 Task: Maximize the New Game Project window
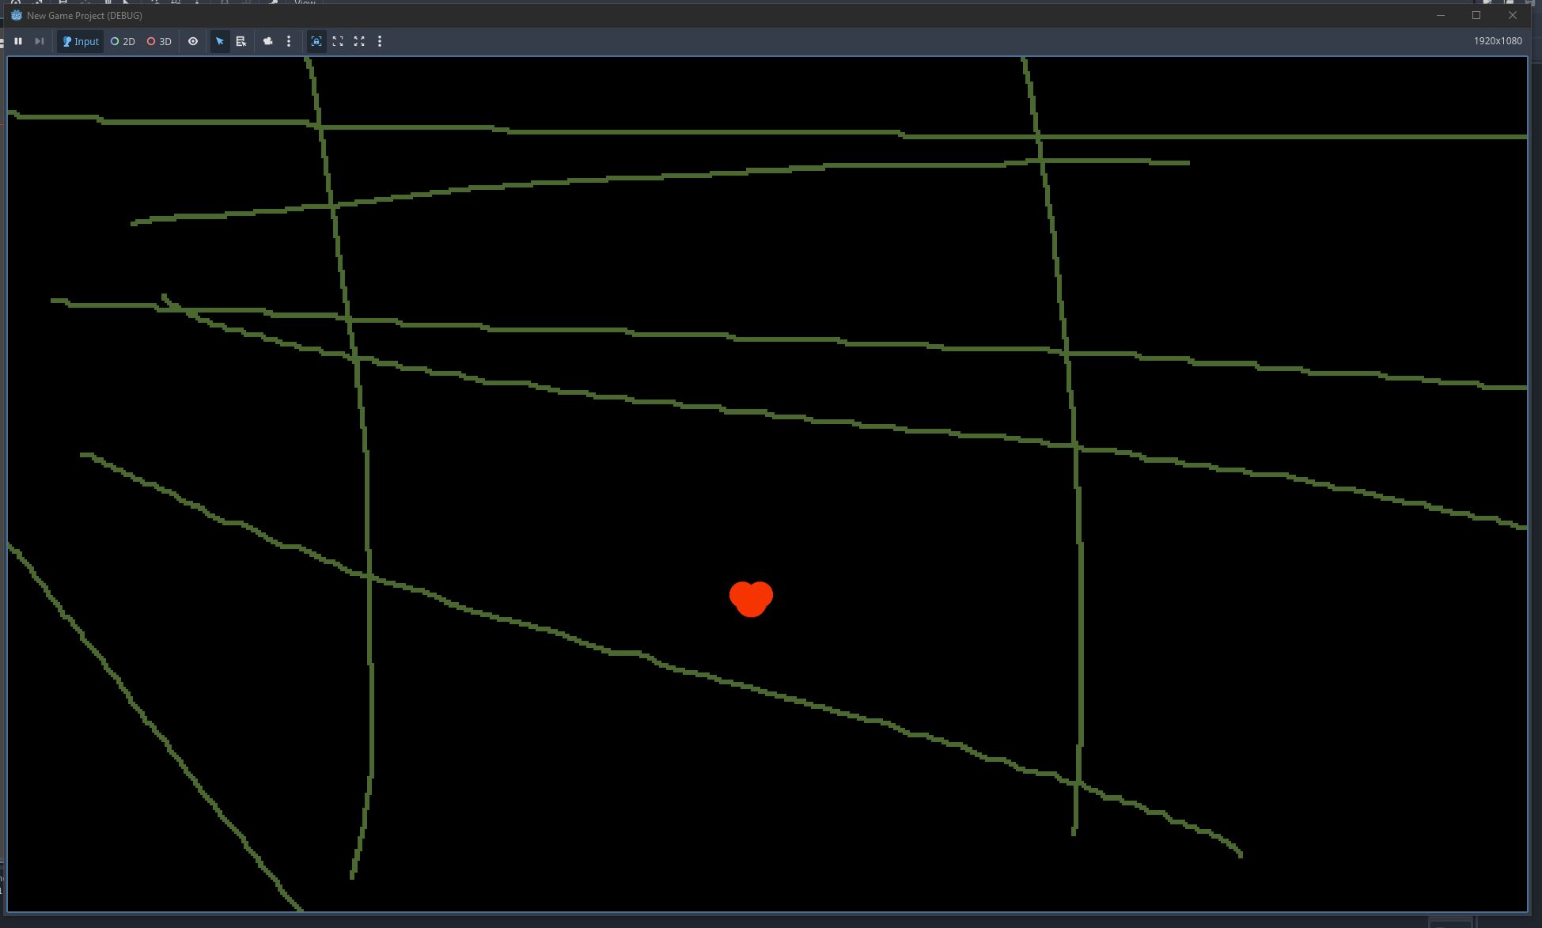click(x=1476, y=15)
